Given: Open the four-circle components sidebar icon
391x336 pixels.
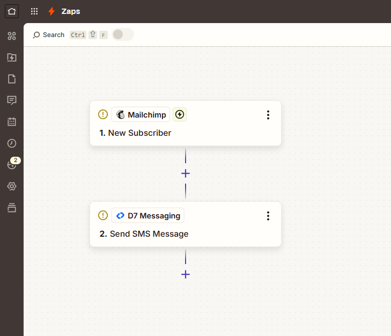Looking at the screenshot, I should pos(12,36).
